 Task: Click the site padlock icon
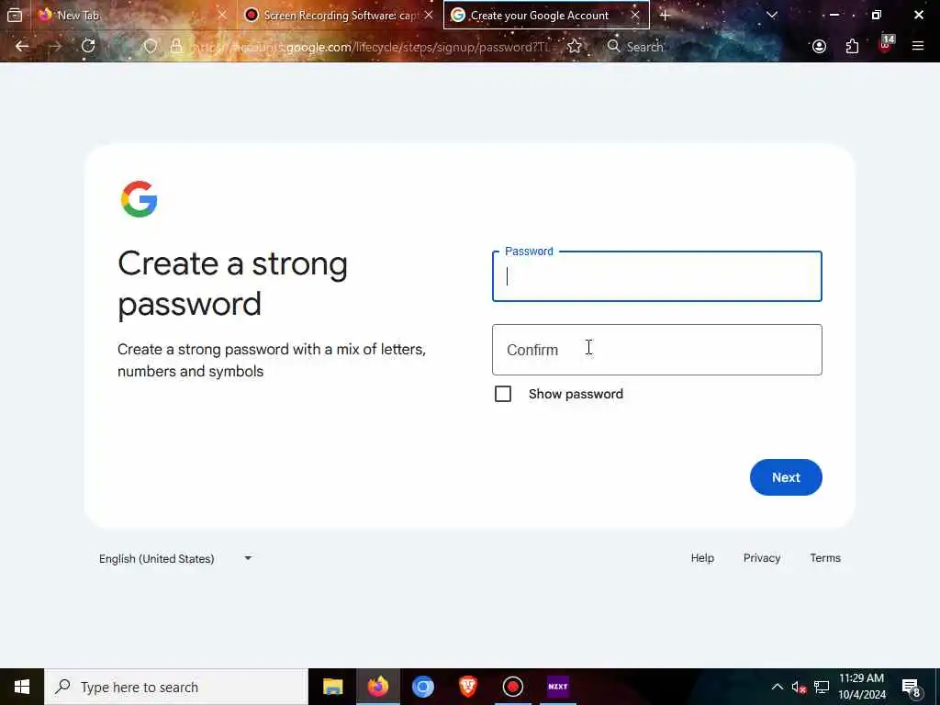tap(176, 46)
